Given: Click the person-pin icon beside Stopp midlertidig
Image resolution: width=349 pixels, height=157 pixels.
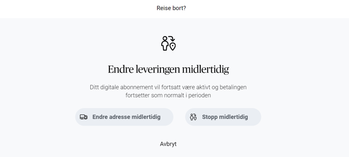Looking at the screenshot, I should coord(193,117).
